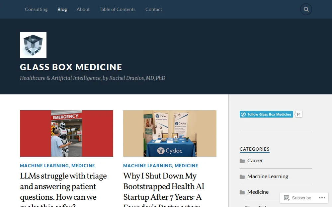Switch to the About page
The width and height of the screenshot is (332, 207).
coord(83,9)
